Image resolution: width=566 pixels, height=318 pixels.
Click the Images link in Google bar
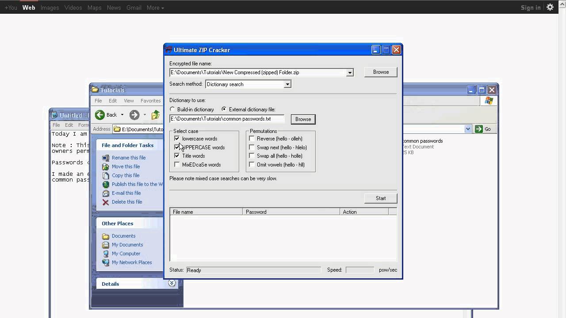click(x=50, y=8)
